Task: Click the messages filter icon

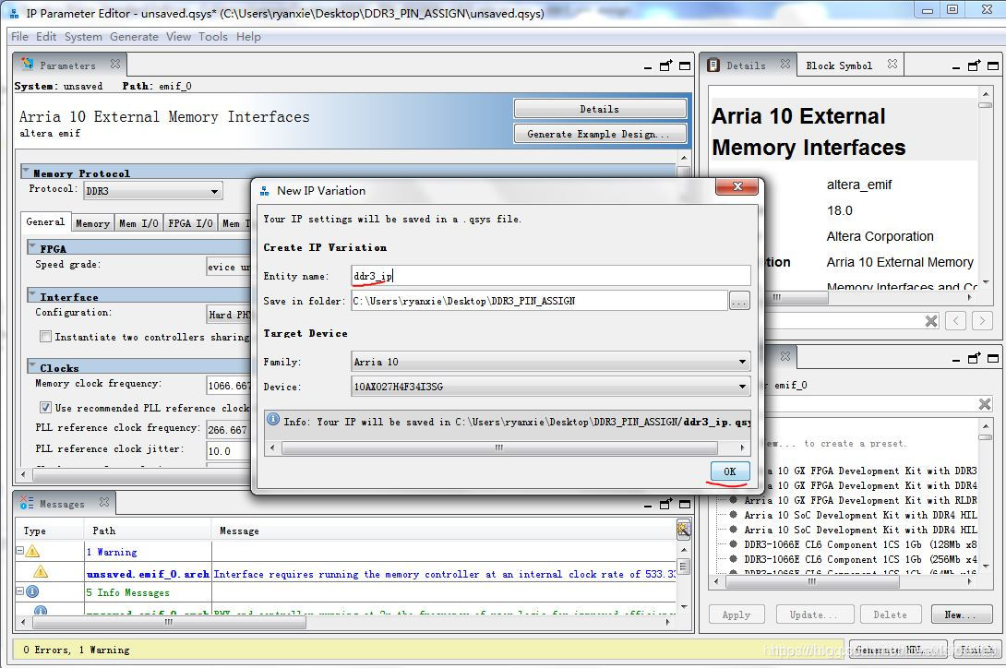Action: pyautogui.click(x=683, y=530)
